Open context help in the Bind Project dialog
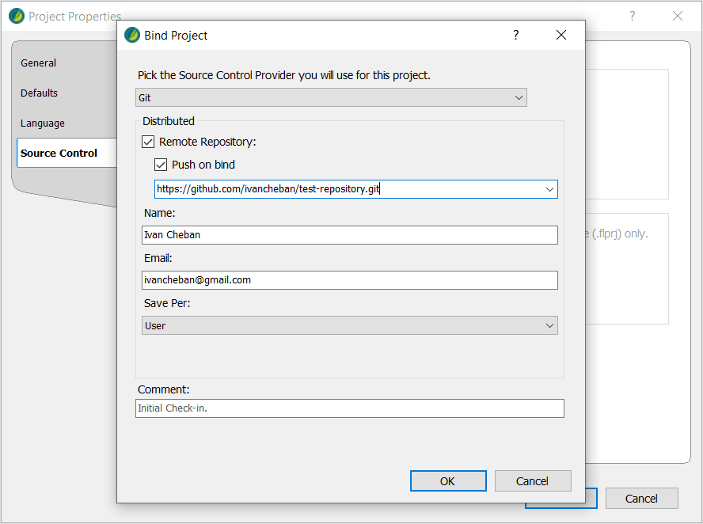Screen dimensions: 703x524 pos(515,35)
